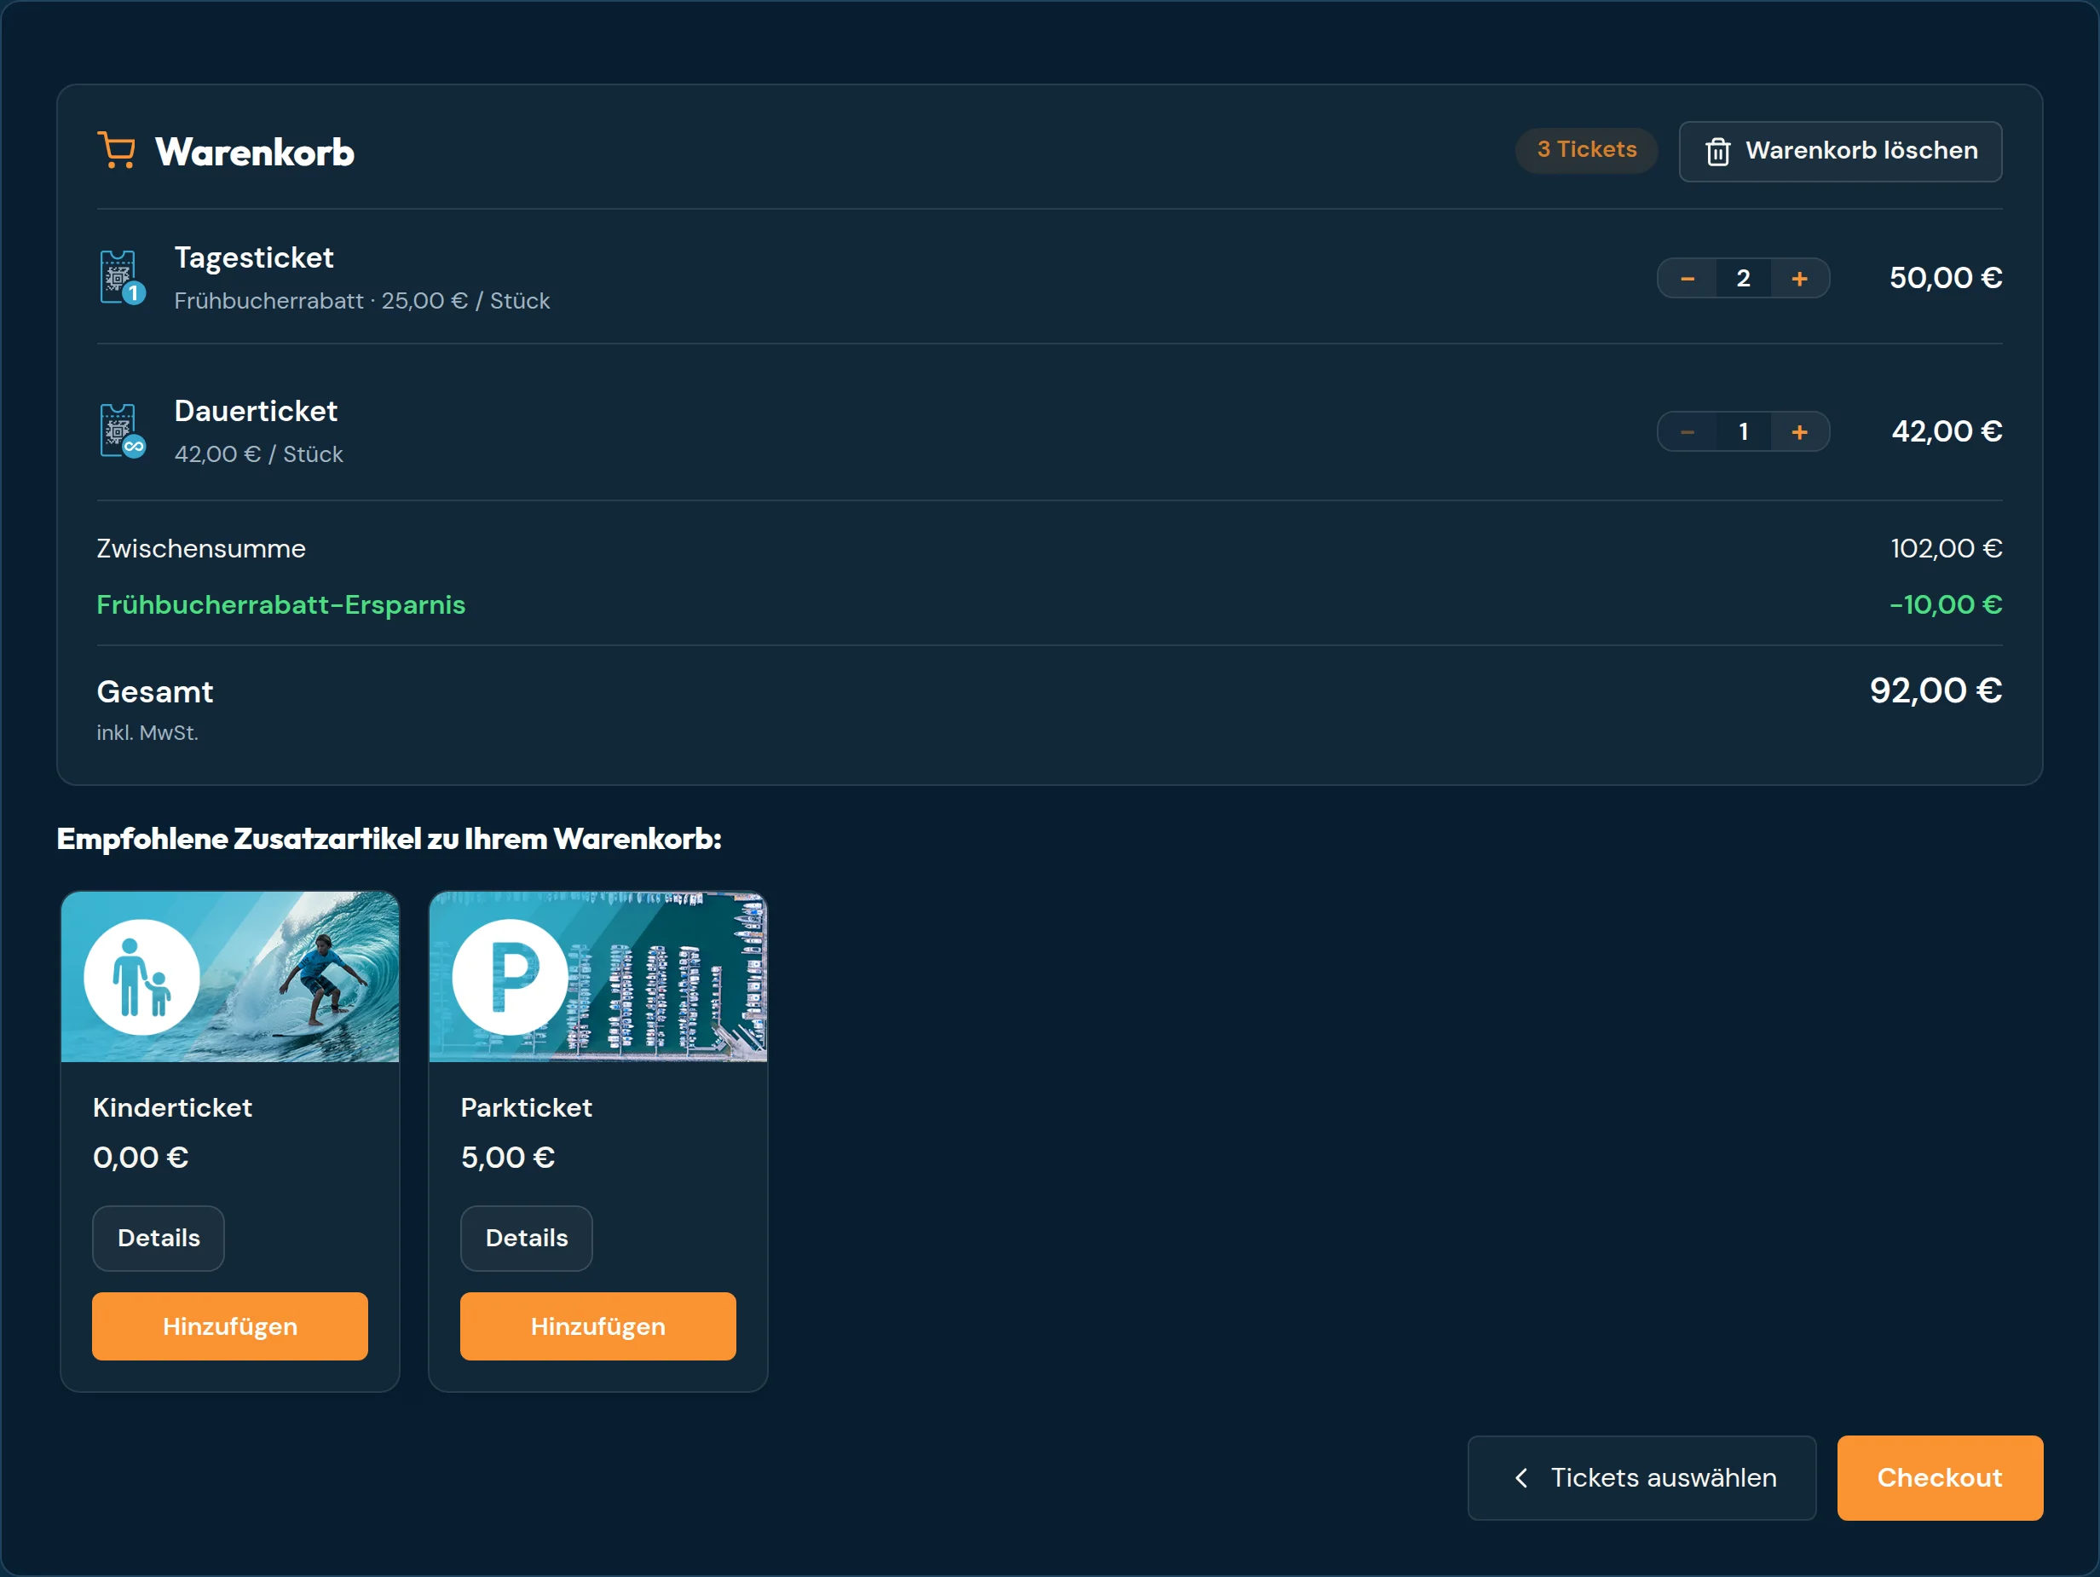Proceed with the Checkout button
Viewport: 2100px width, 1577px height.
[1940, 1477]
